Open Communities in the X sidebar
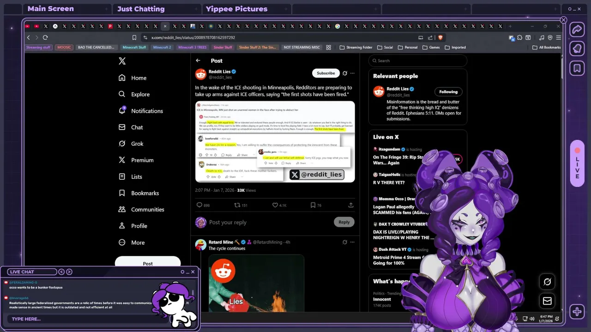The width and height of the screenshot is (591, 332). click(x=141, y=209)
